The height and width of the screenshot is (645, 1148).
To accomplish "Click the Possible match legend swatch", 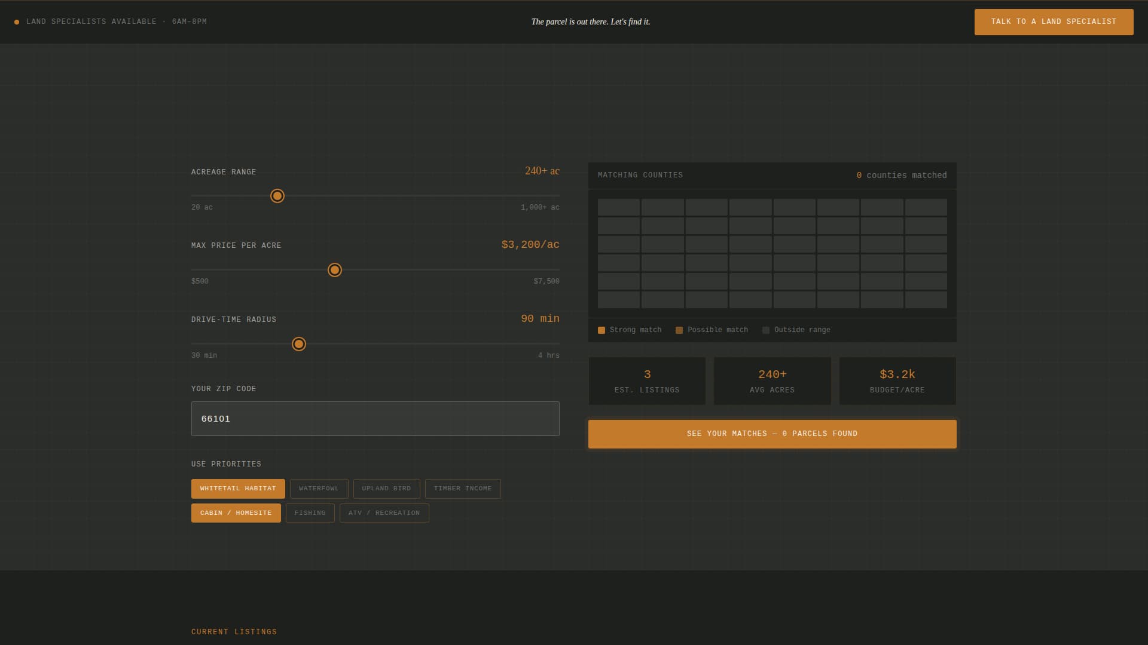I will click(679, 330).
